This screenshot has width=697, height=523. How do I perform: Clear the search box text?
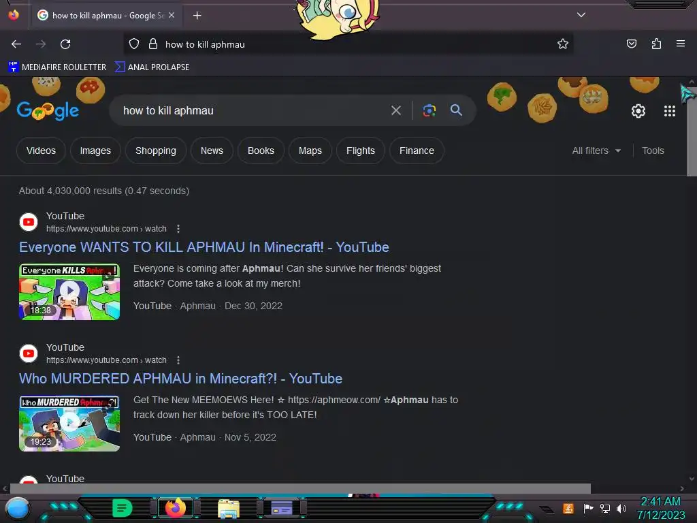(395, 110)
